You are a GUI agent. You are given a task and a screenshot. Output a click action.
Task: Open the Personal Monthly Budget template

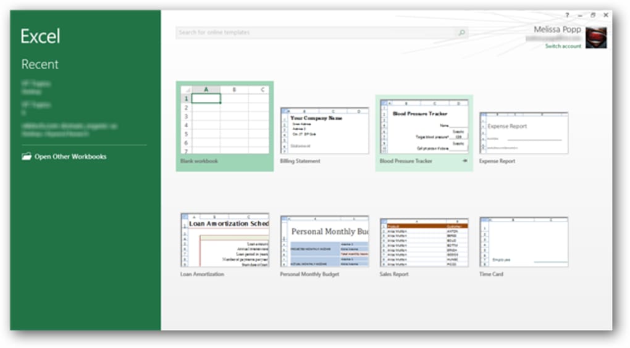324,246
